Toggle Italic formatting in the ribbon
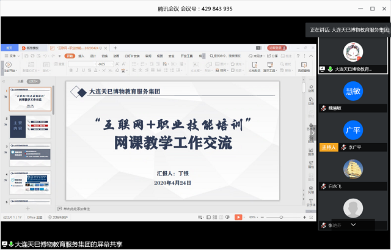Screen dimensions: 391x250 click(x=77, y=71)
